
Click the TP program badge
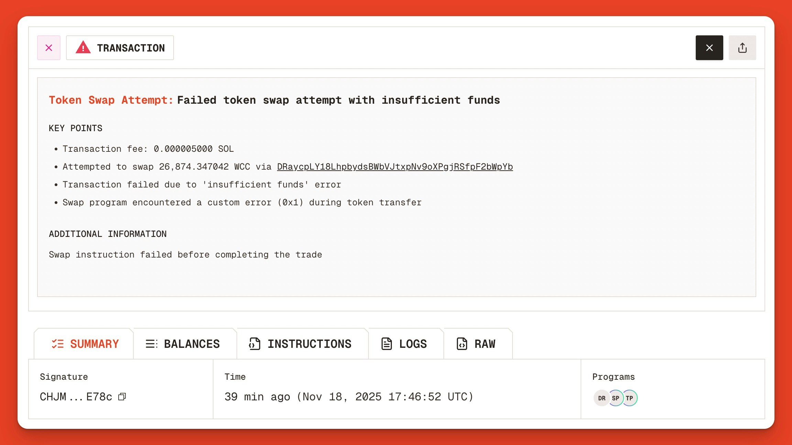point(630,398)
